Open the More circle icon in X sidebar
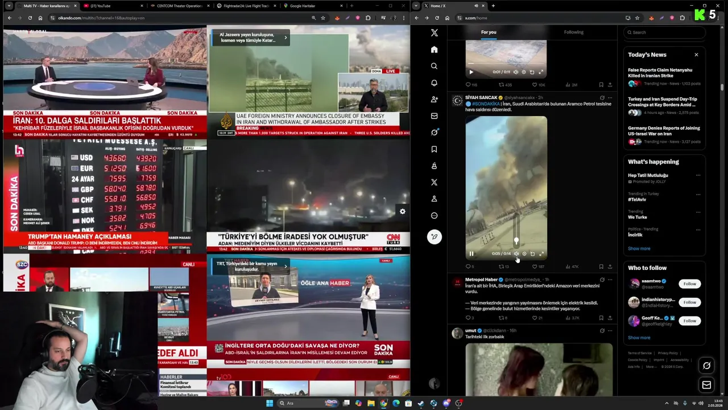 tap(434, 215)
